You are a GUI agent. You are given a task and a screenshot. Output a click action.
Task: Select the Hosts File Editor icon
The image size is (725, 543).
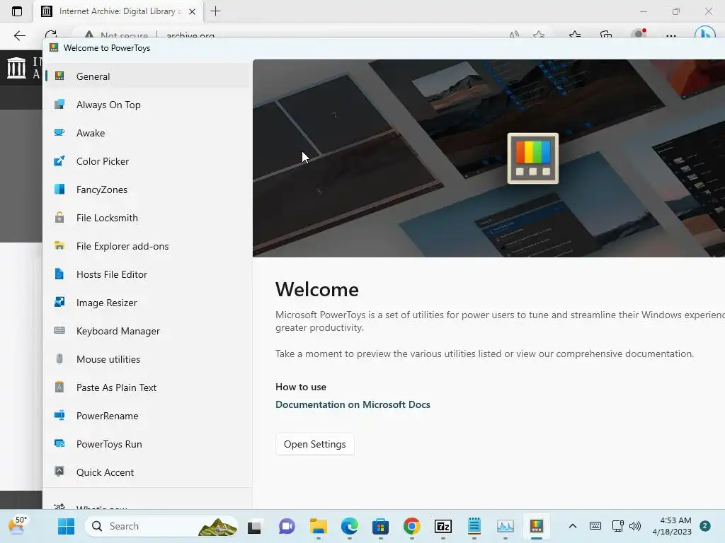tap(59, 274)
